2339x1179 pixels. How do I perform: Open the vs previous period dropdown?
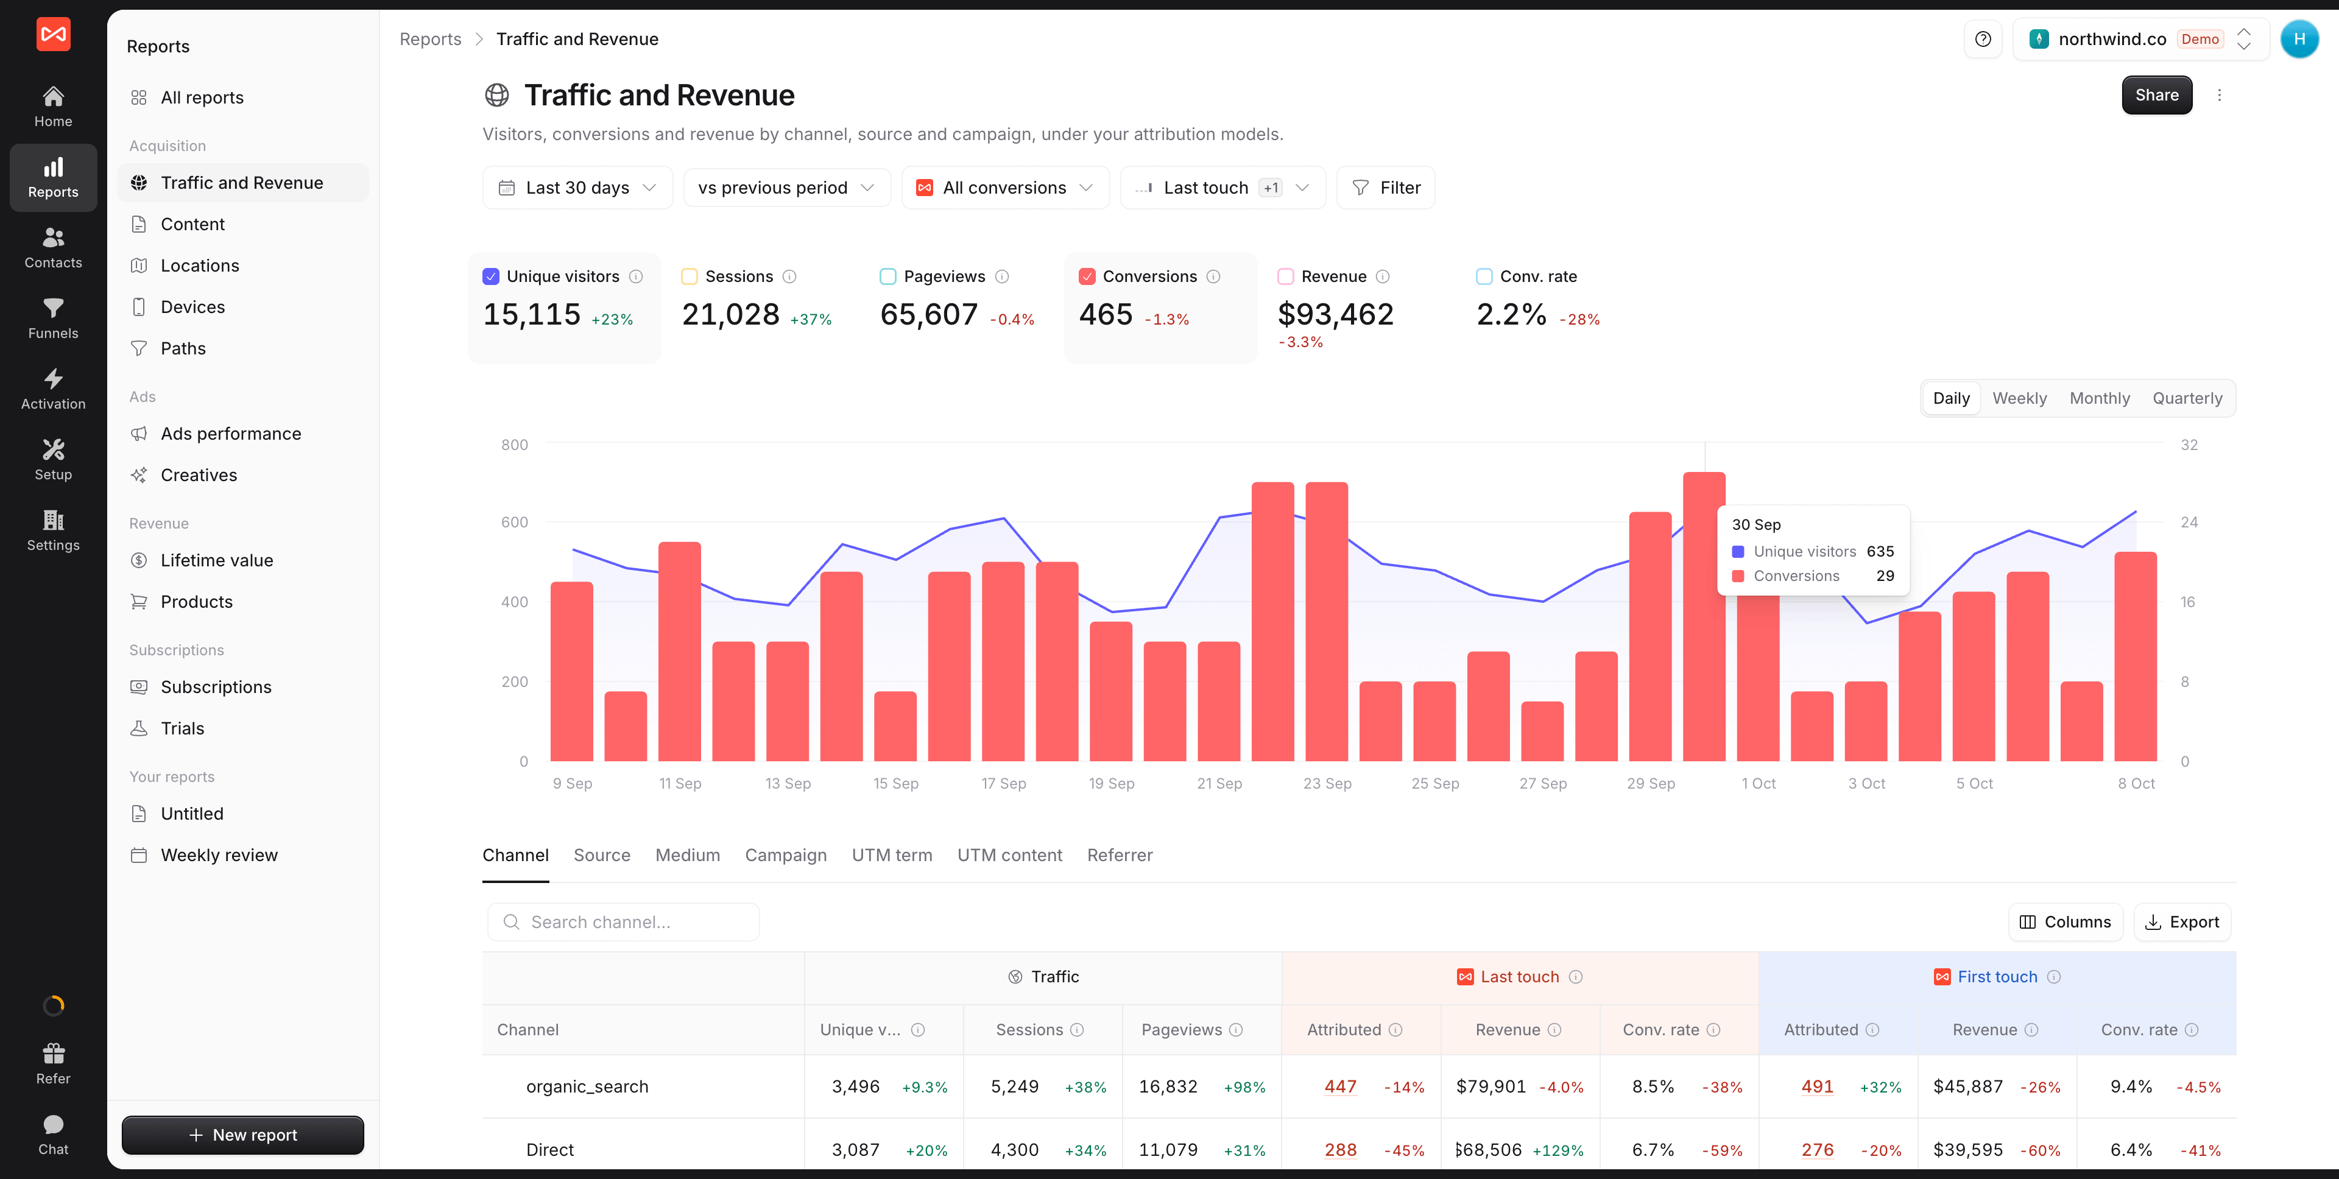coord(786,188)
